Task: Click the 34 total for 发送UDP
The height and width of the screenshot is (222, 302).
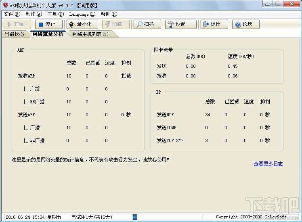Action: [x=208, y=115]
